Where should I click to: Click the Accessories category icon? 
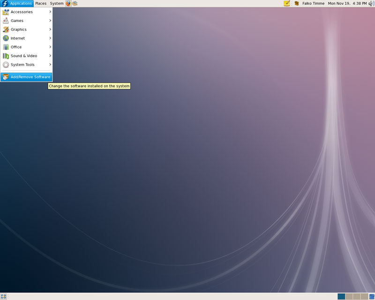coord(6,12)
